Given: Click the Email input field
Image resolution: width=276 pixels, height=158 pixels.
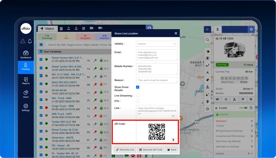Looking at the screenshot, I should (157, 55).
